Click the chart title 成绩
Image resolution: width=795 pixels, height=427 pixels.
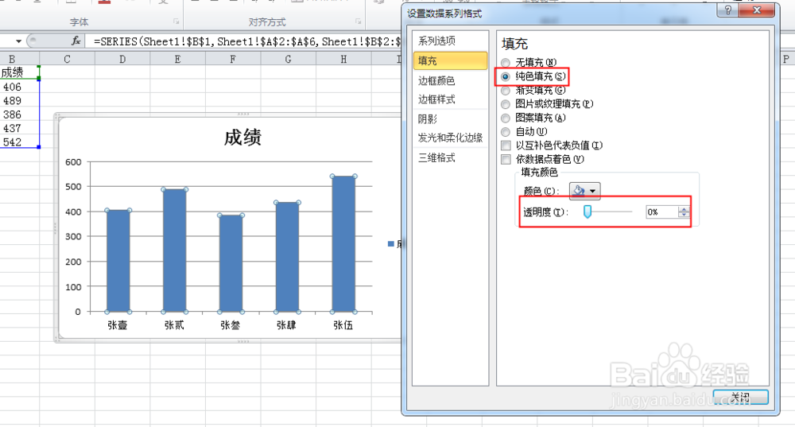tap(242, 138)
